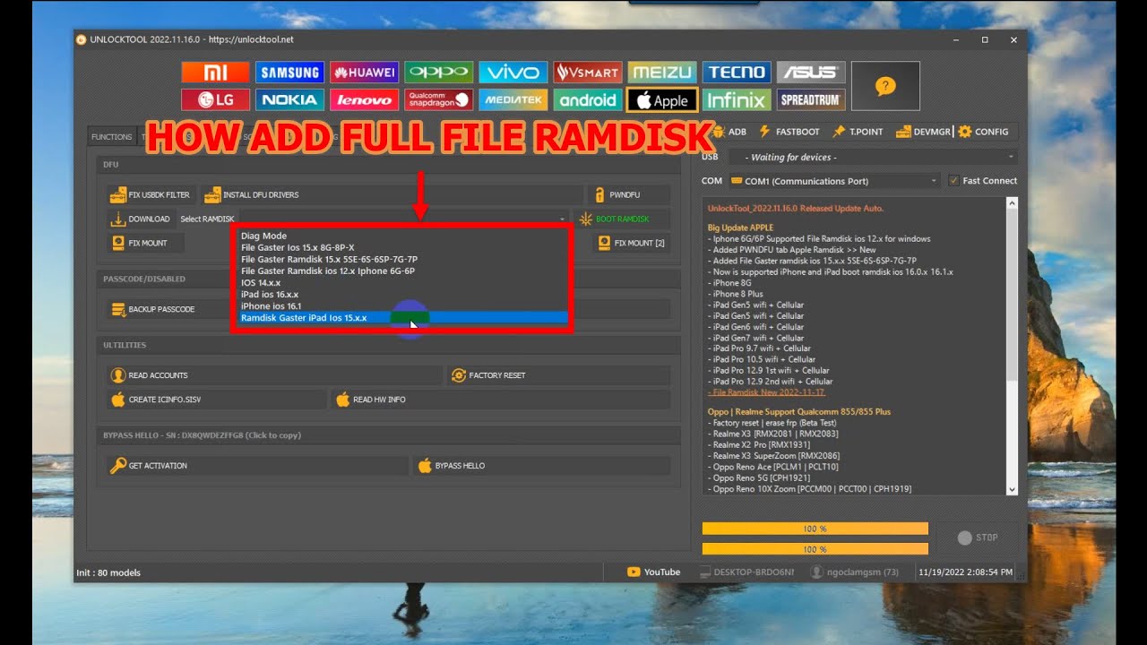Image resolution: width=1147 pixels, height=645 pixels.
Task: Select the LG brand icon
Action: [215, 99]
